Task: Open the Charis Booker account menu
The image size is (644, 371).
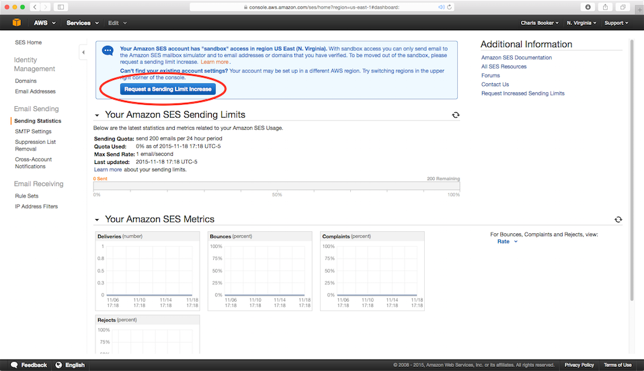Action: tap(540, 23)
